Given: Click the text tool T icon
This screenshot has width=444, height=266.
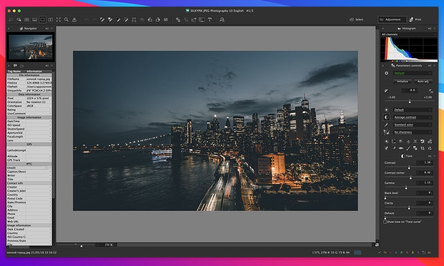Looking at the screenshot, I should tap(210, 20).
